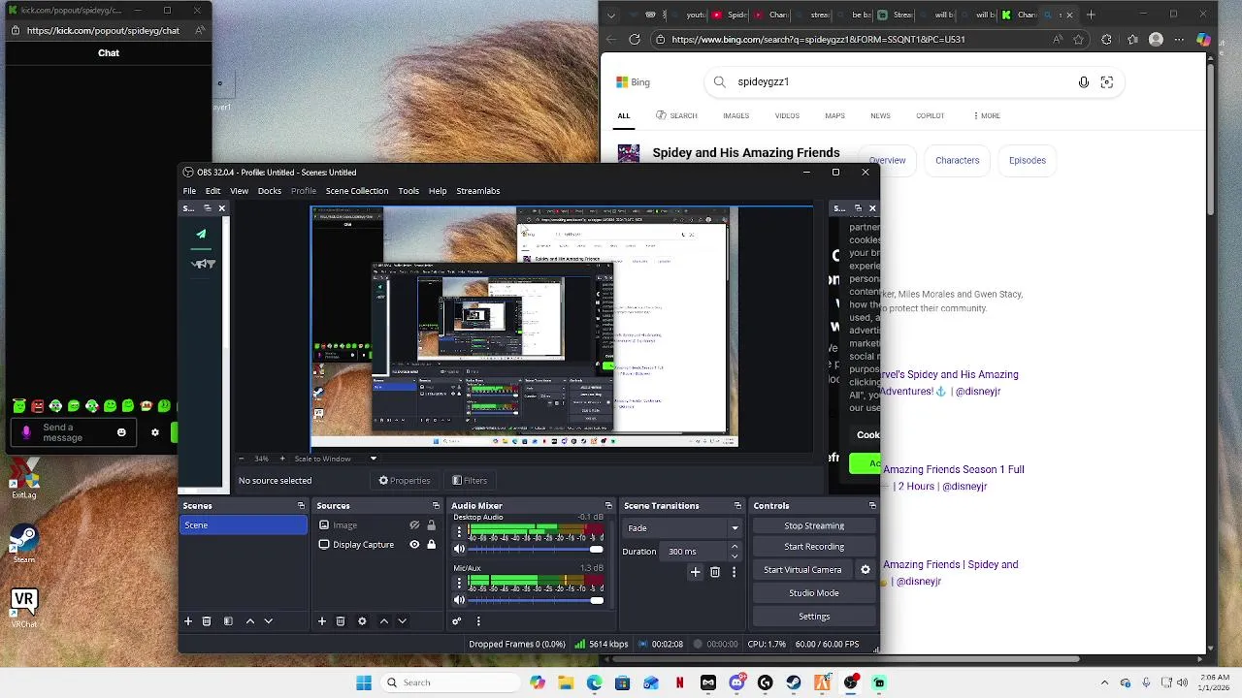Click Bing voice search microphone

point(1084,82)
